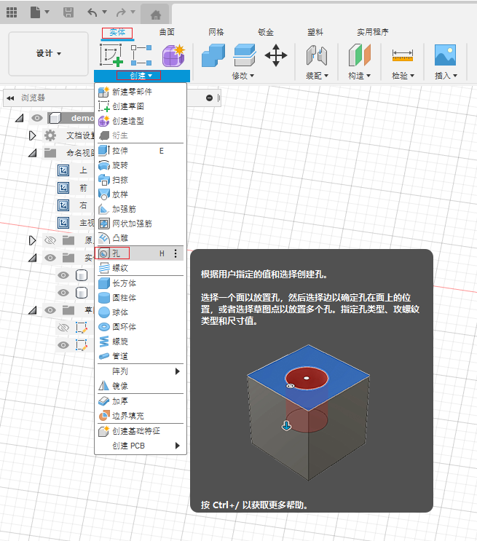The height and width of the screenshot is (541, 477).
Task: Choose 创建基础特征 in the menu
Action: click(141, 431)
